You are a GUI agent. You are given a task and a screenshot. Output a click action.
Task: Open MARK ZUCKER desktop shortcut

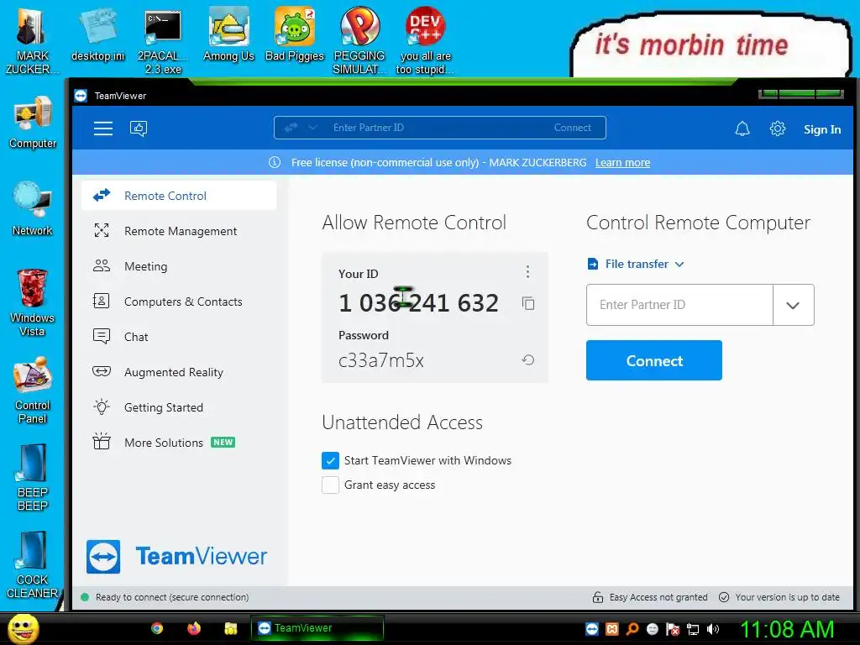[32, 40]
